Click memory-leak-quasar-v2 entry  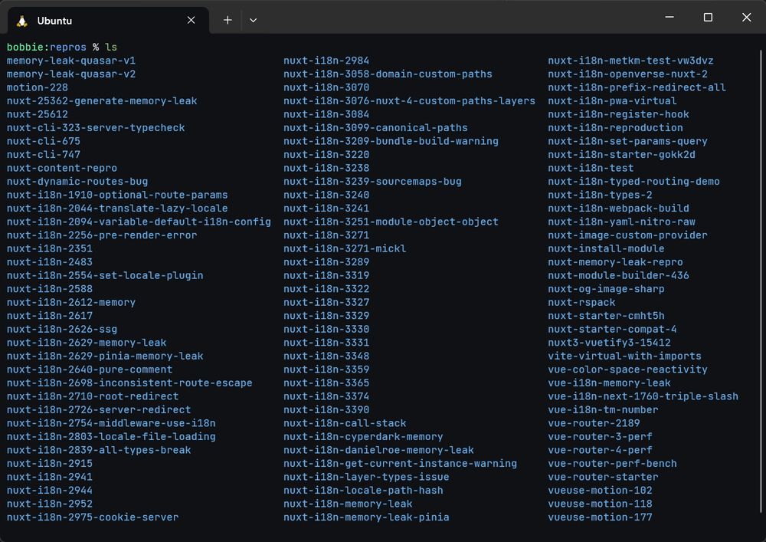point(70,74)
